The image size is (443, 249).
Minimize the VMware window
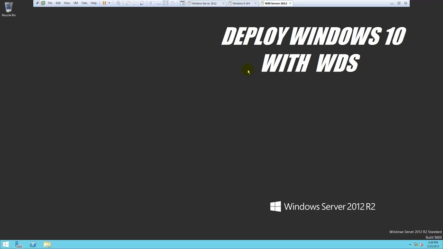[x=392, y=3]
